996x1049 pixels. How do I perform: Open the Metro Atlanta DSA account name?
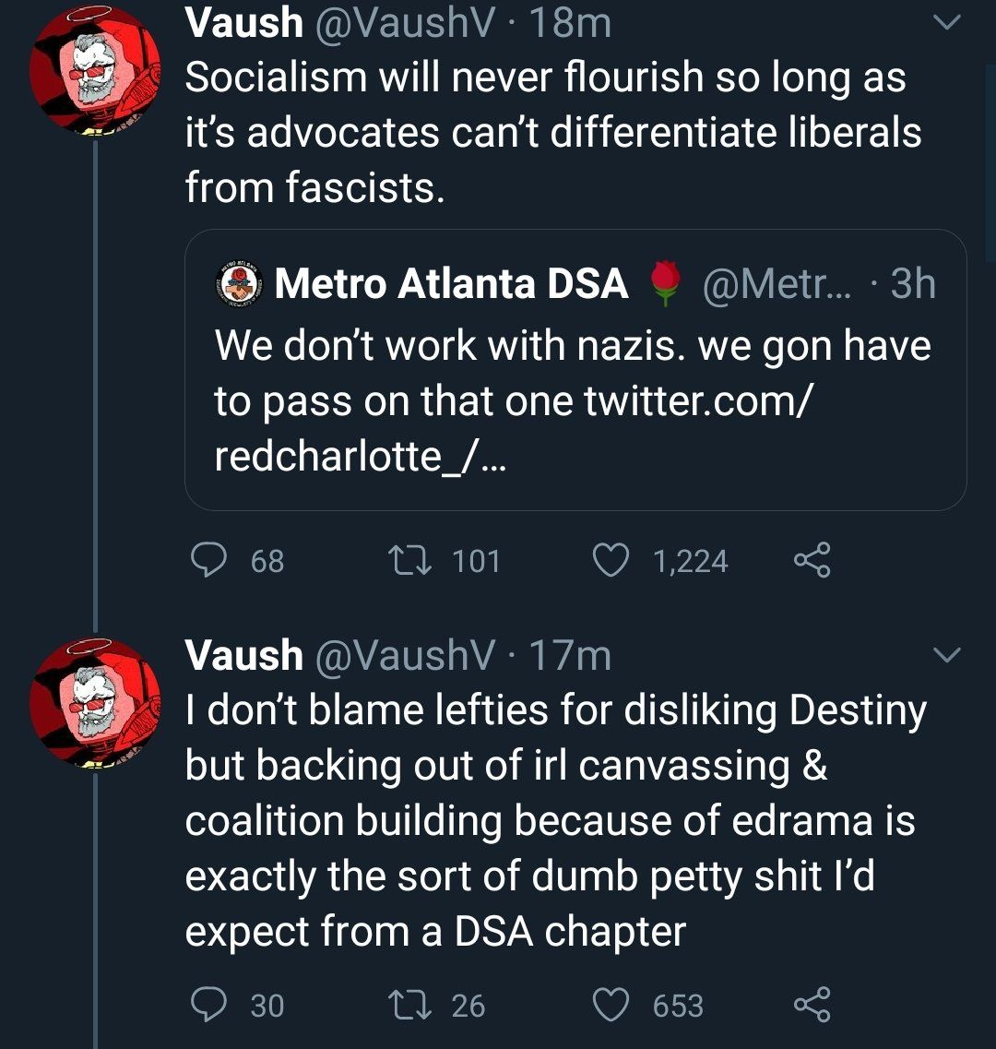[x=451, y=283]
